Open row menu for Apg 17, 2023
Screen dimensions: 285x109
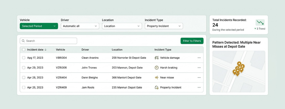[199, 58]
